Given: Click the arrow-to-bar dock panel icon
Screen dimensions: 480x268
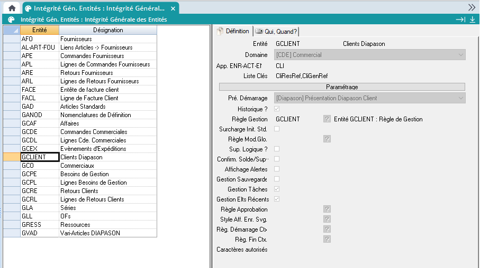Looking at the screenshot, I should [x=460, y=20].
